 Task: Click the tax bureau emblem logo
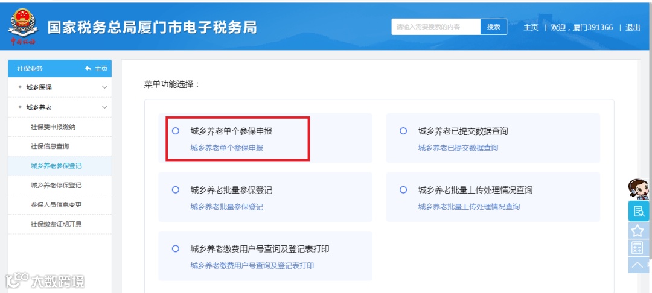[x=23, y=27]
